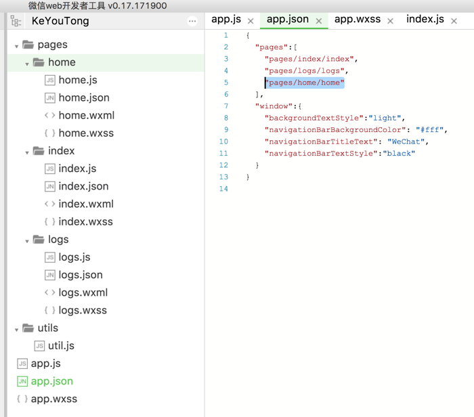This screenshot has width=474, height=417.
Task: Collapse the pages folder
Action: 17,45
